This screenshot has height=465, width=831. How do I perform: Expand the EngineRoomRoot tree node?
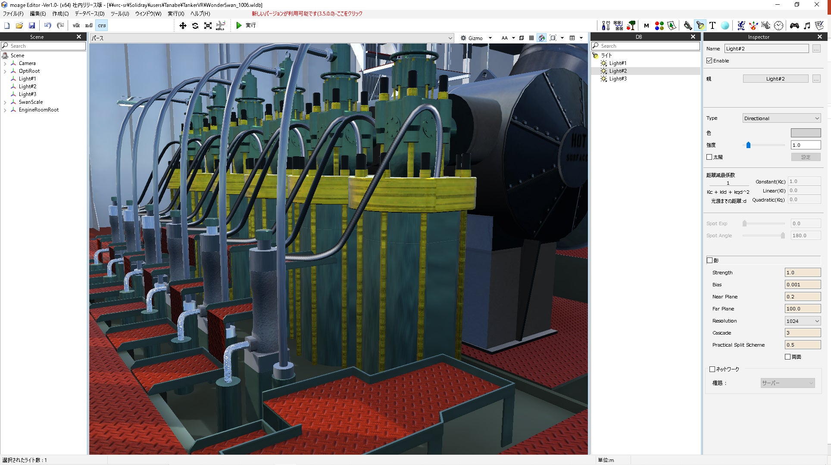click(x=5, y=110)
